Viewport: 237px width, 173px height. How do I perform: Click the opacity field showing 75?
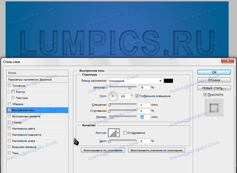145,87
